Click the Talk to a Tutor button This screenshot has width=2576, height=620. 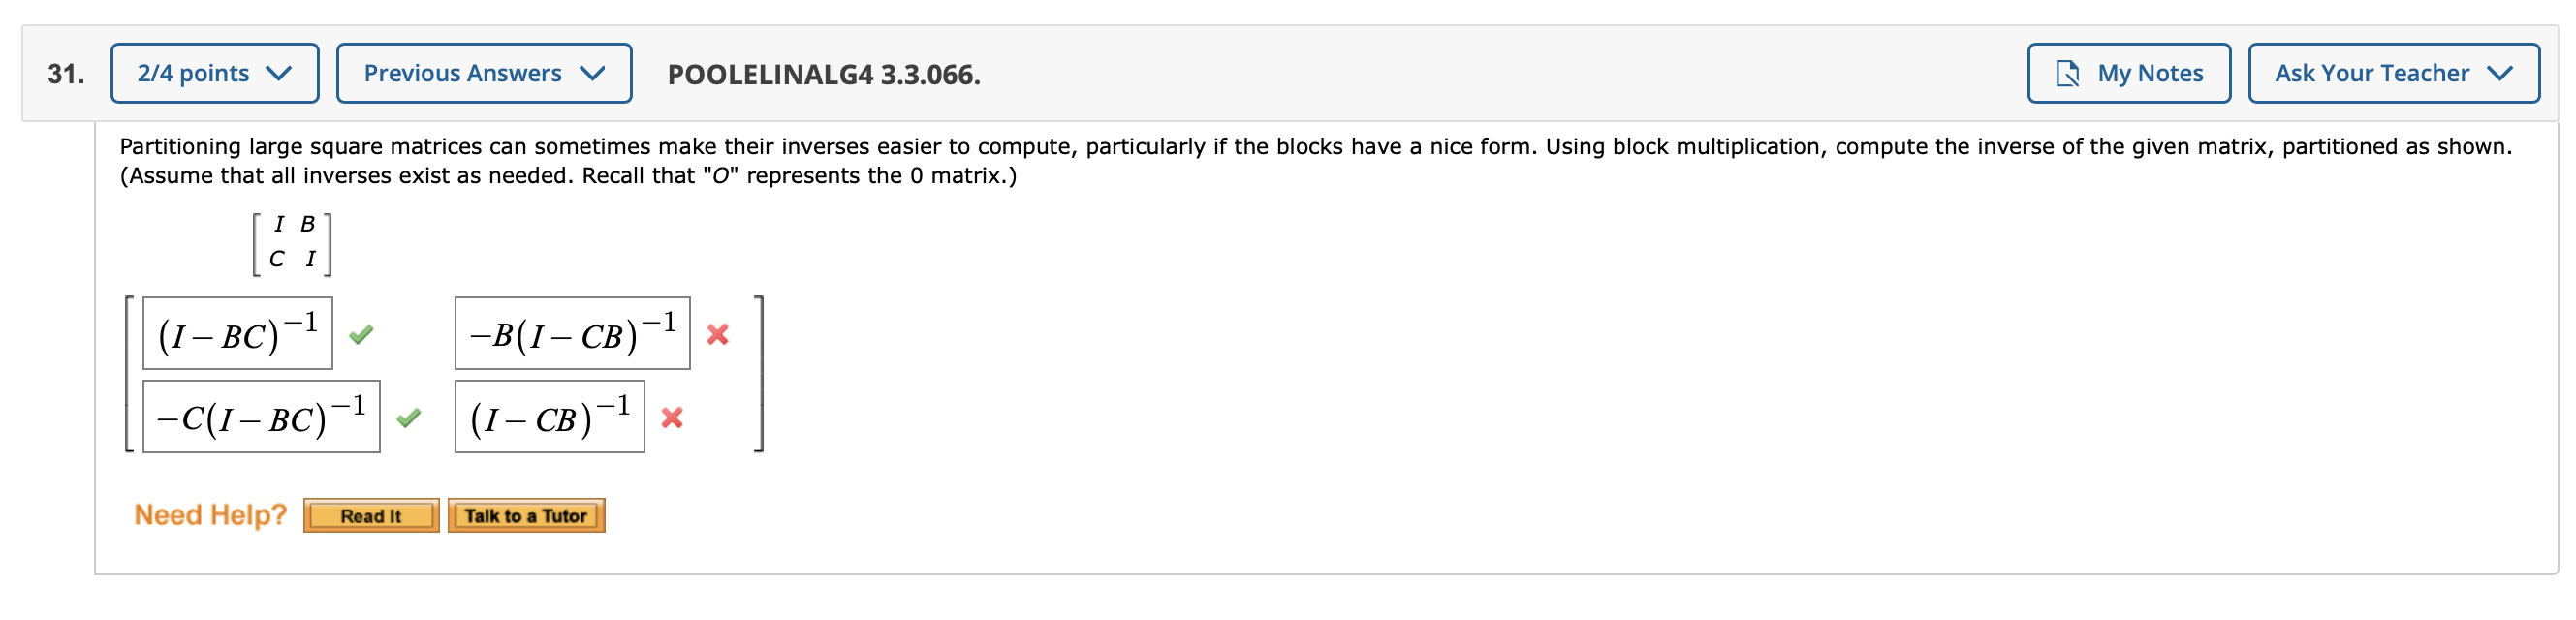527,516
